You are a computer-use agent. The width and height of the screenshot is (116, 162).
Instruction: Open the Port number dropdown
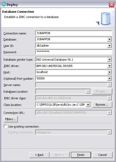tap(109, 79)
